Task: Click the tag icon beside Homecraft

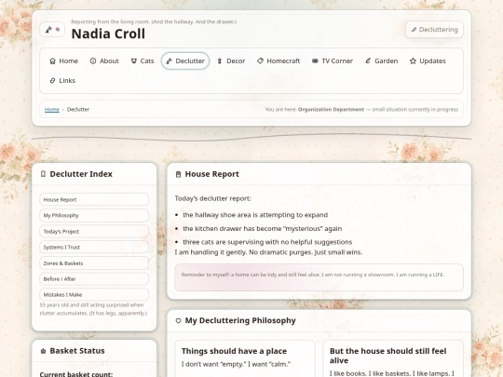Action: 260,61
